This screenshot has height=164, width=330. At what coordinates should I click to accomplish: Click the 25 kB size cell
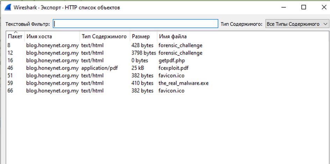tap(138, 68)
